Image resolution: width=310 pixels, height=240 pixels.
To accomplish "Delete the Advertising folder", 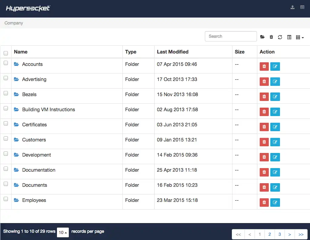I will coord(264,81).
